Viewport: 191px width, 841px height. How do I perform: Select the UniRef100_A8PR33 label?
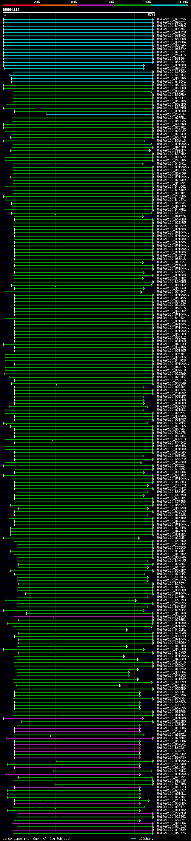tap(171, 637)
